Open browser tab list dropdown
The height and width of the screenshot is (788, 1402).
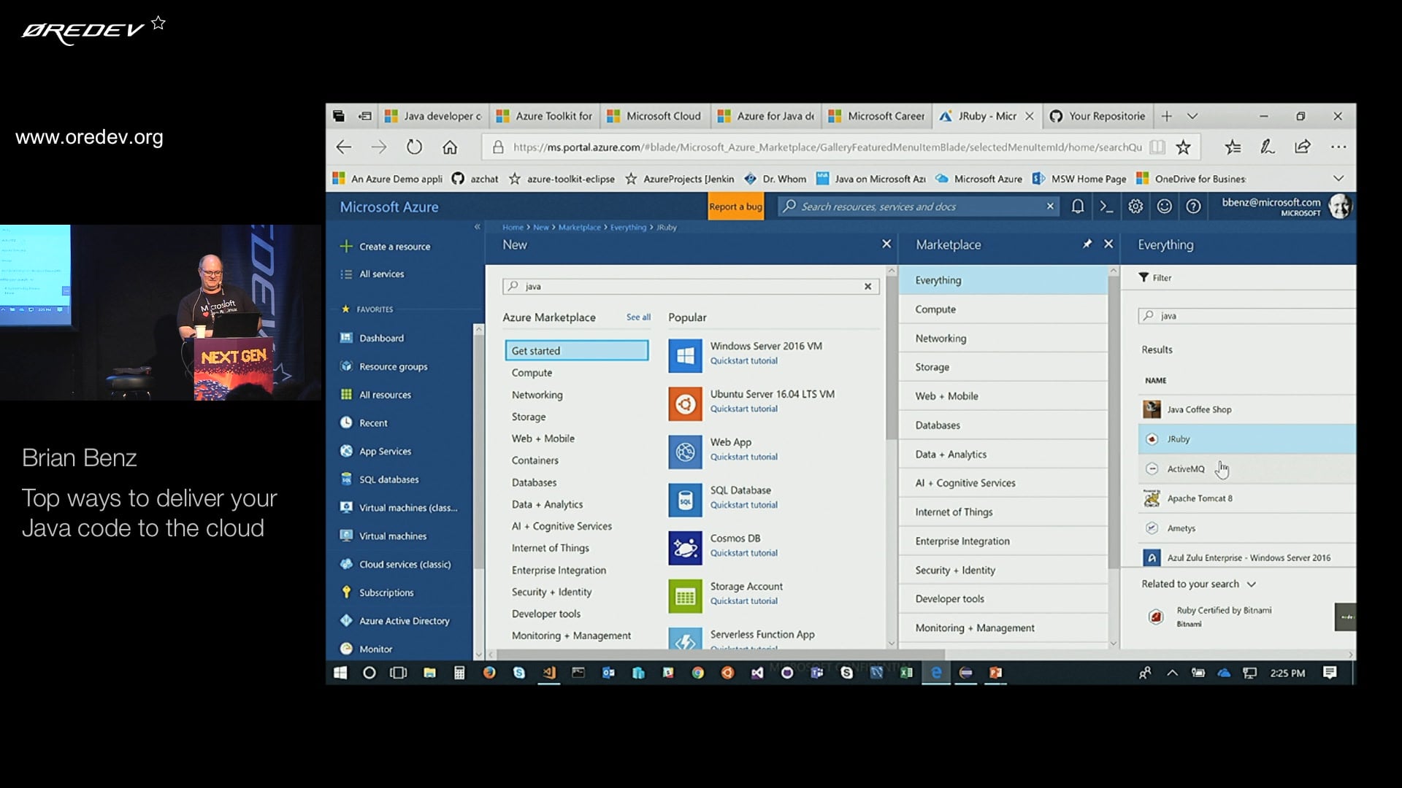coord(1192,116)
